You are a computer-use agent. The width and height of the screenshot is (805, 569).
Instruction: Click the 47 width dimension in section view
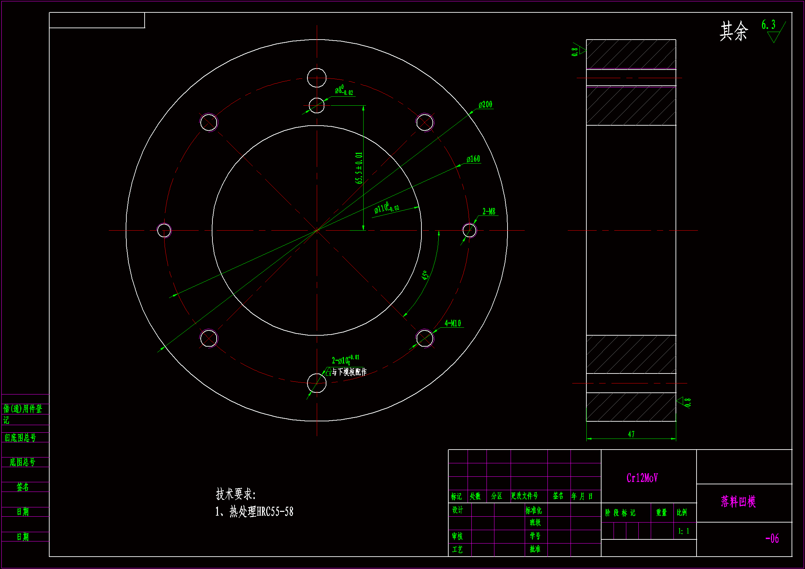631,434
